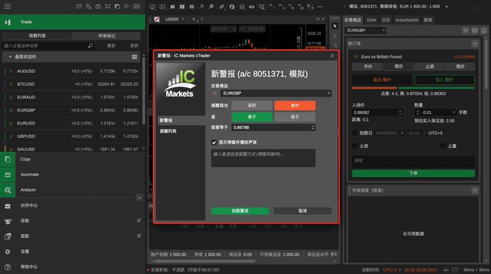Screen dimensions: 491x274
Task: Select BTCUSD row in watchlist
Action: click(x=71, y=84)
